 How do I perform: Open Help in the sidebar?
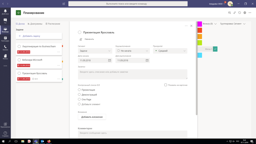pyautogui.click(x=5, y=134)
